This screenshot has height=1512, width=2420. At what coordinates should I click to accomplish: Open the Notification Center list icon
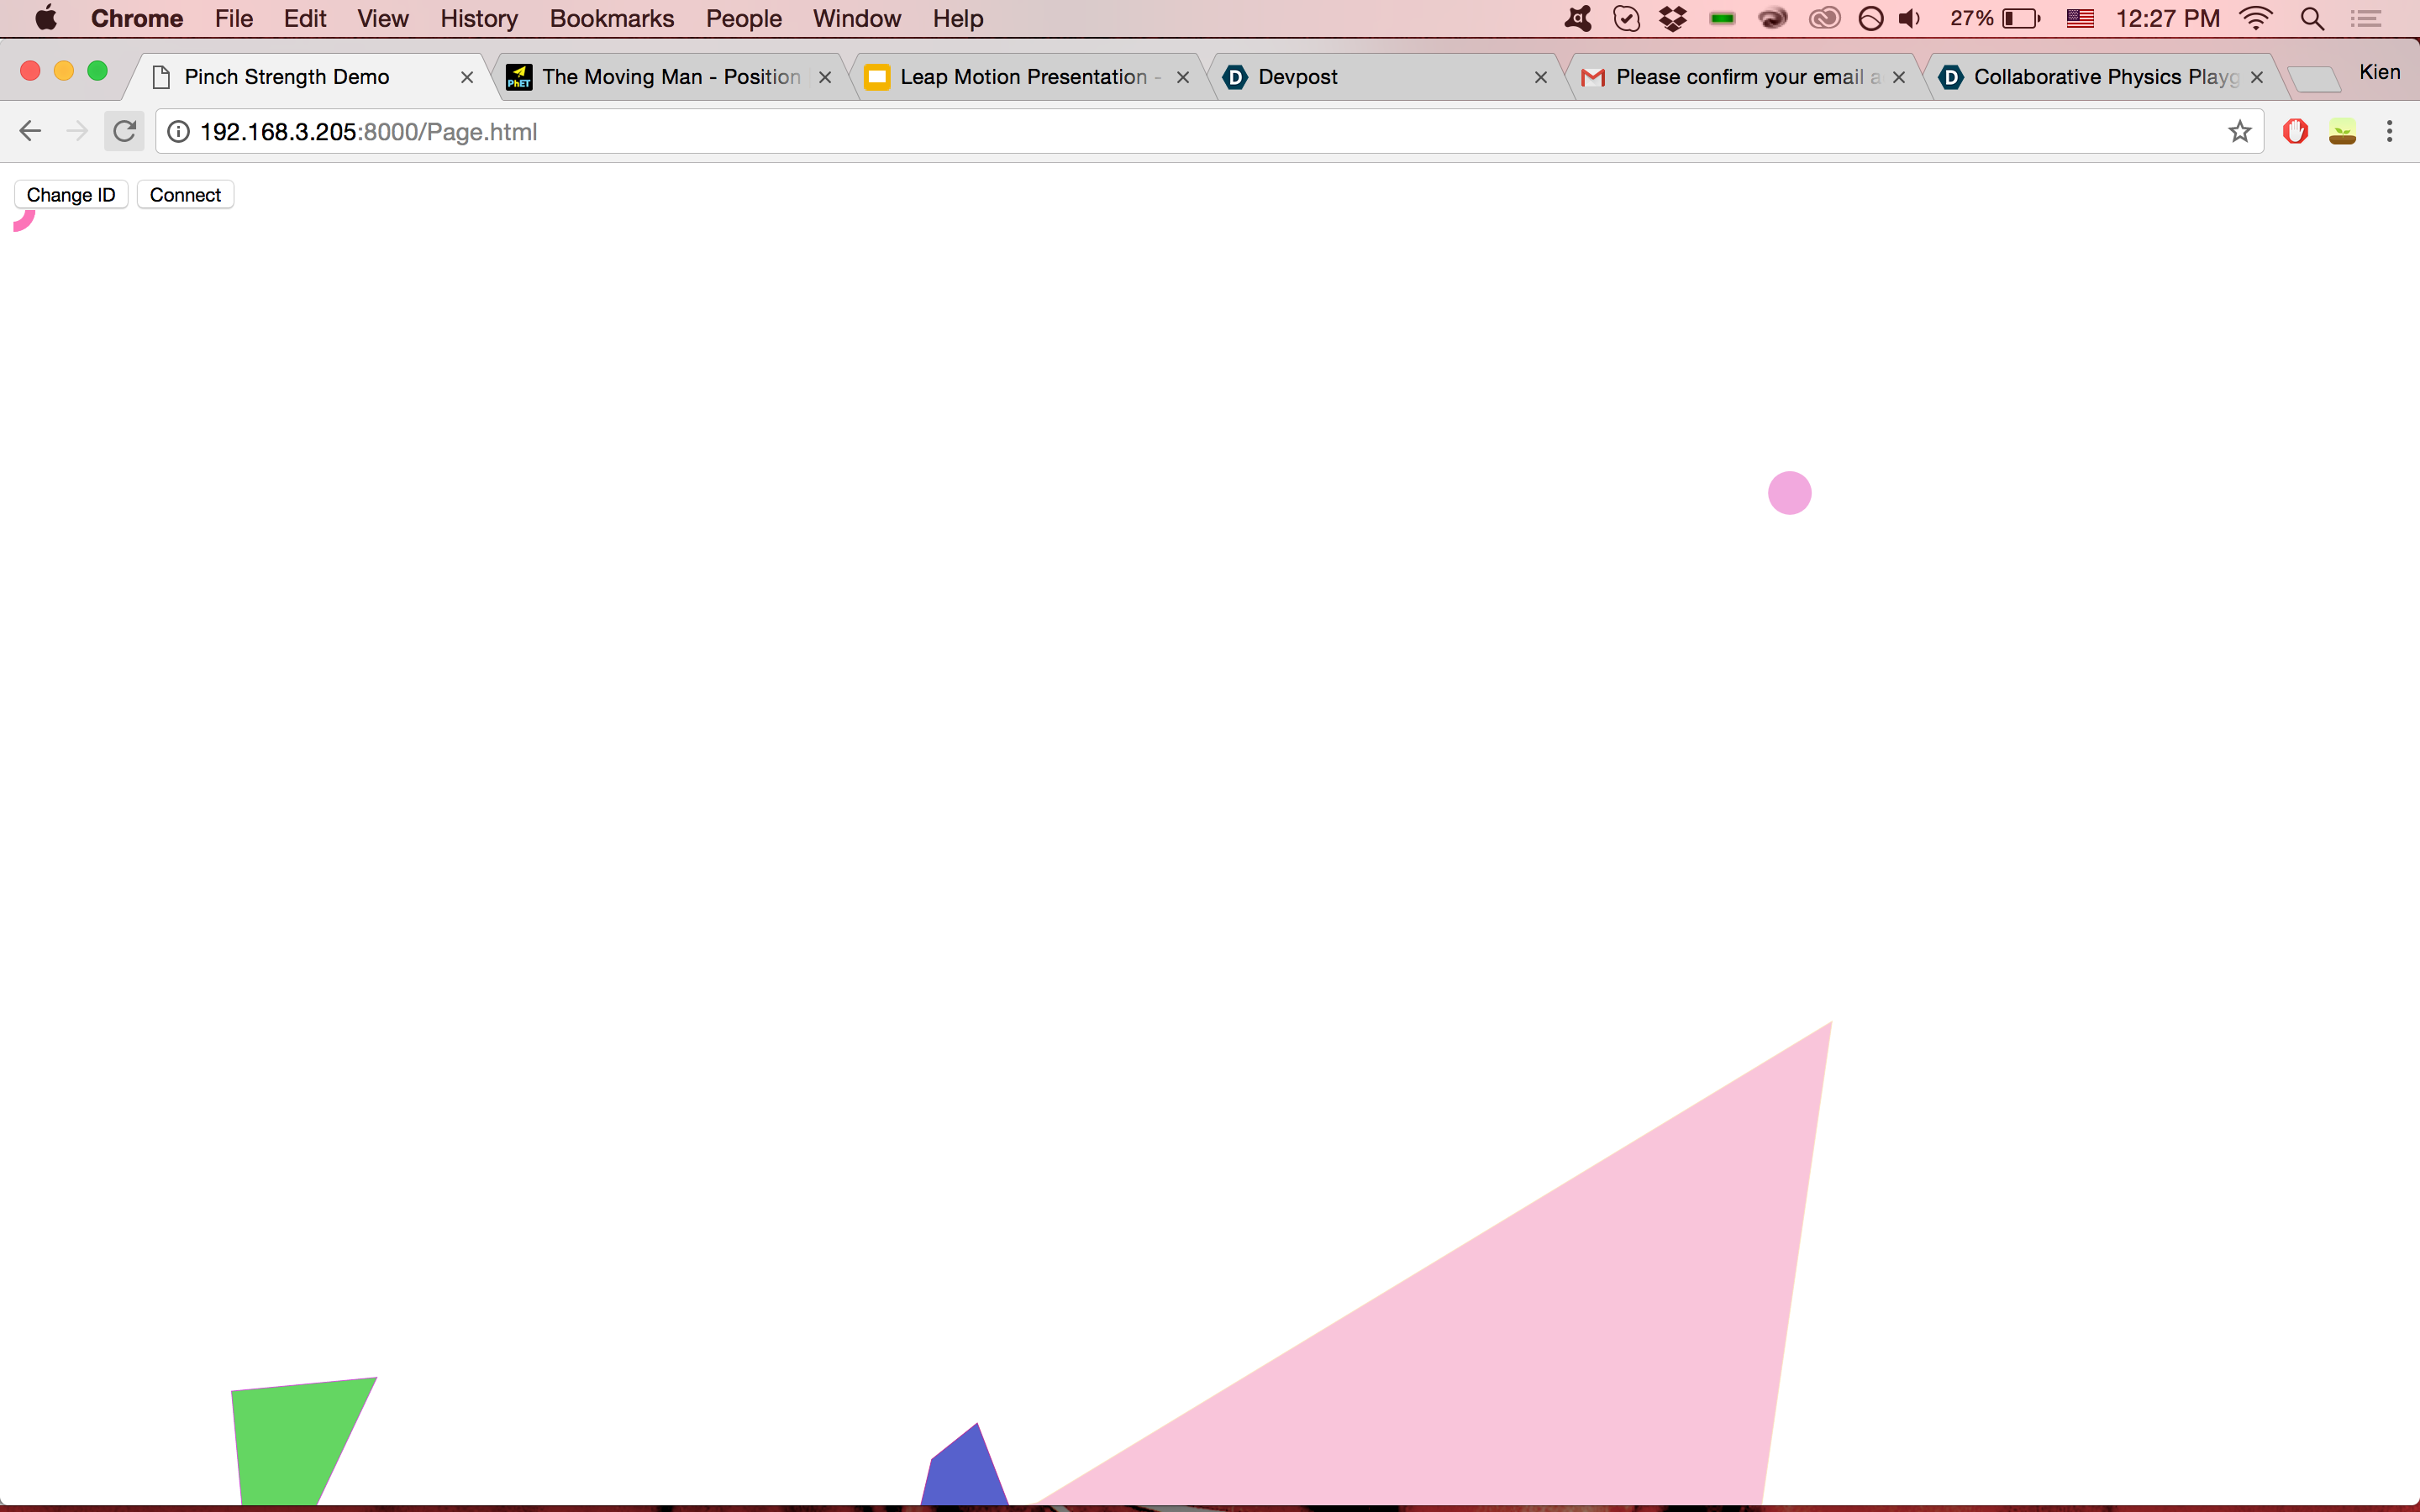click(x=2365, y=18)
